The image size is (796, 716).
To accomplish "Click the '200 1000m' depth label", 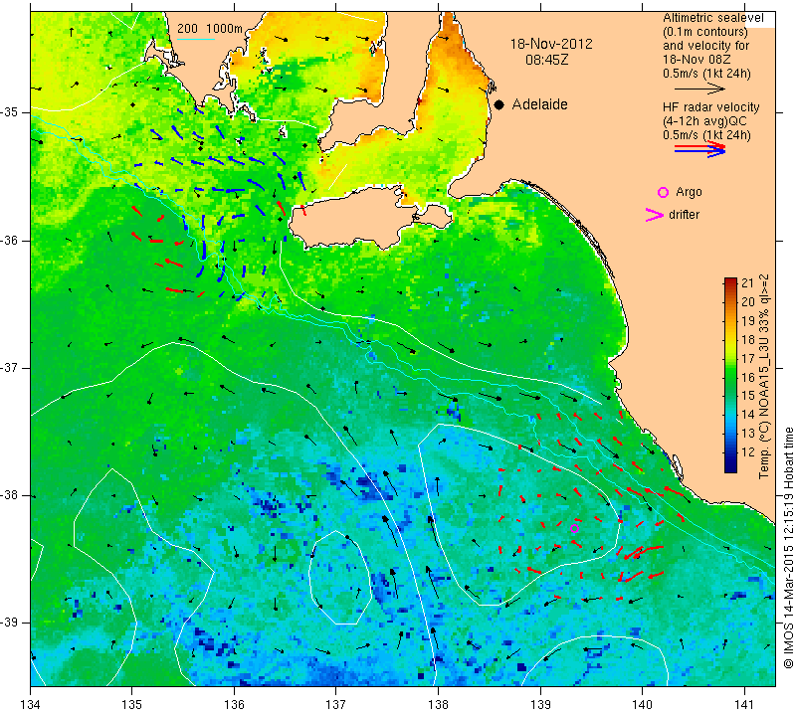I will [210, 29].
